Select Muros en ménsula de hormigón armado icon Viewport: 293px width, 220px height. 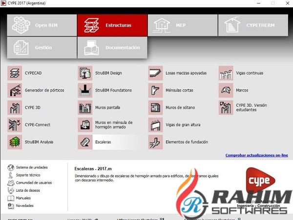pos(85,125)
